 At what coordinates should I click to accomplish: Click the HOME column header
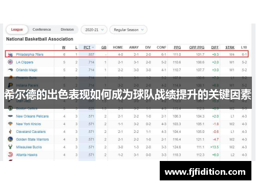click(x=118, y=48)
